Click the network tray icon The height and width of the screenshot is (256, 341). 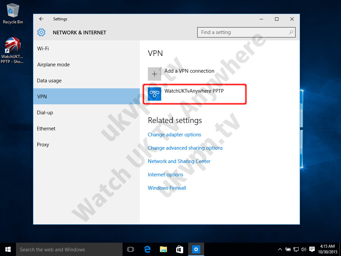(x=296, y=249)
